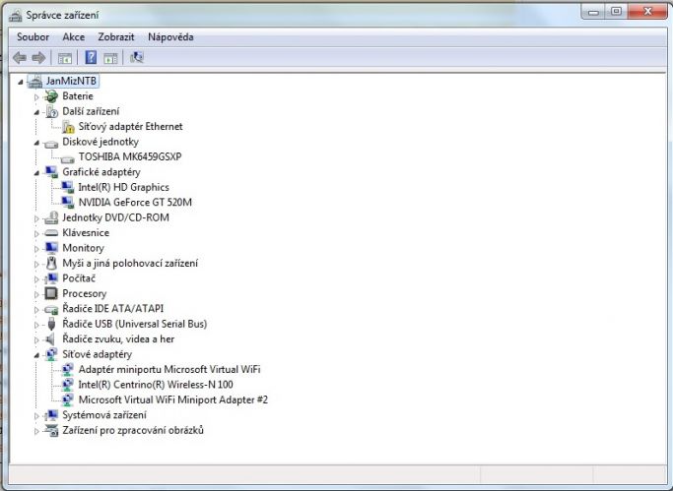Click the Zařízení pro zpracování obrázků icon
The height and width of the screenshot is (491, 673).
pyautogui.click(x=51, y=430)
